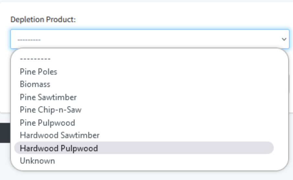Choose the entry between Biomass and Pine Chip-n-Saw
Viewport: 293px width, 180px height.
click(x=48, y=97)
